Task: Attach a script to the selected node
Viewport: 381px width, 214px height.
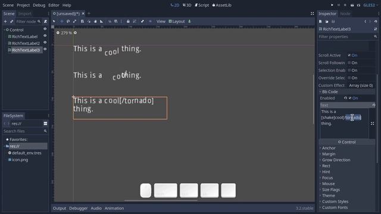Action: [x=45, y=21]
